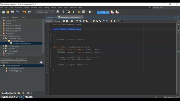The height and width of the screenshot is (101, 180).
Task: Collapse the Source Packages node
Action: click(4, 38)
